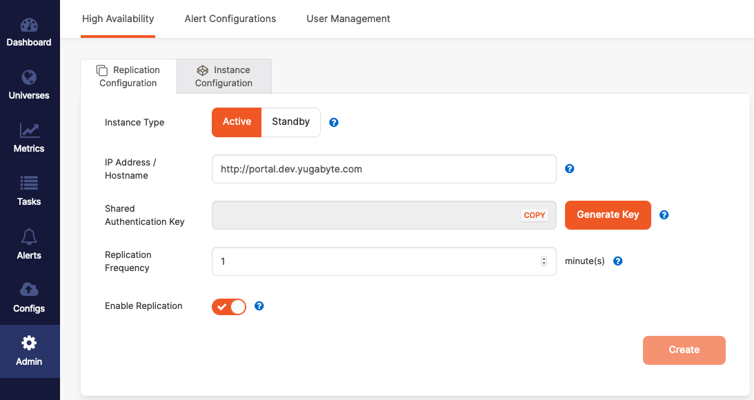Copy the Shared Authentication Key
Screen dimensions: 754x400
(x=534, y=214)
